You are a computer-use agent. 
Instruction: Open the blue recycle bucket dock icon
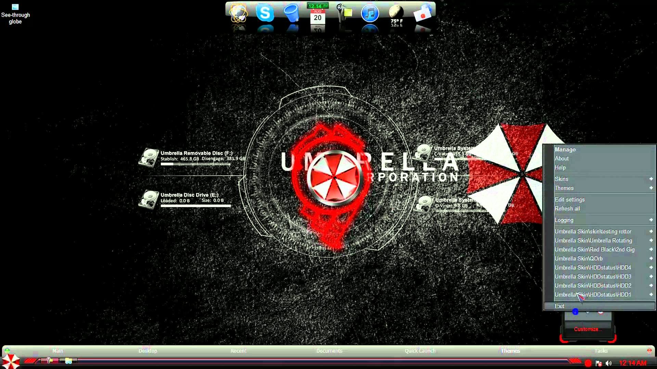[292, 14]
